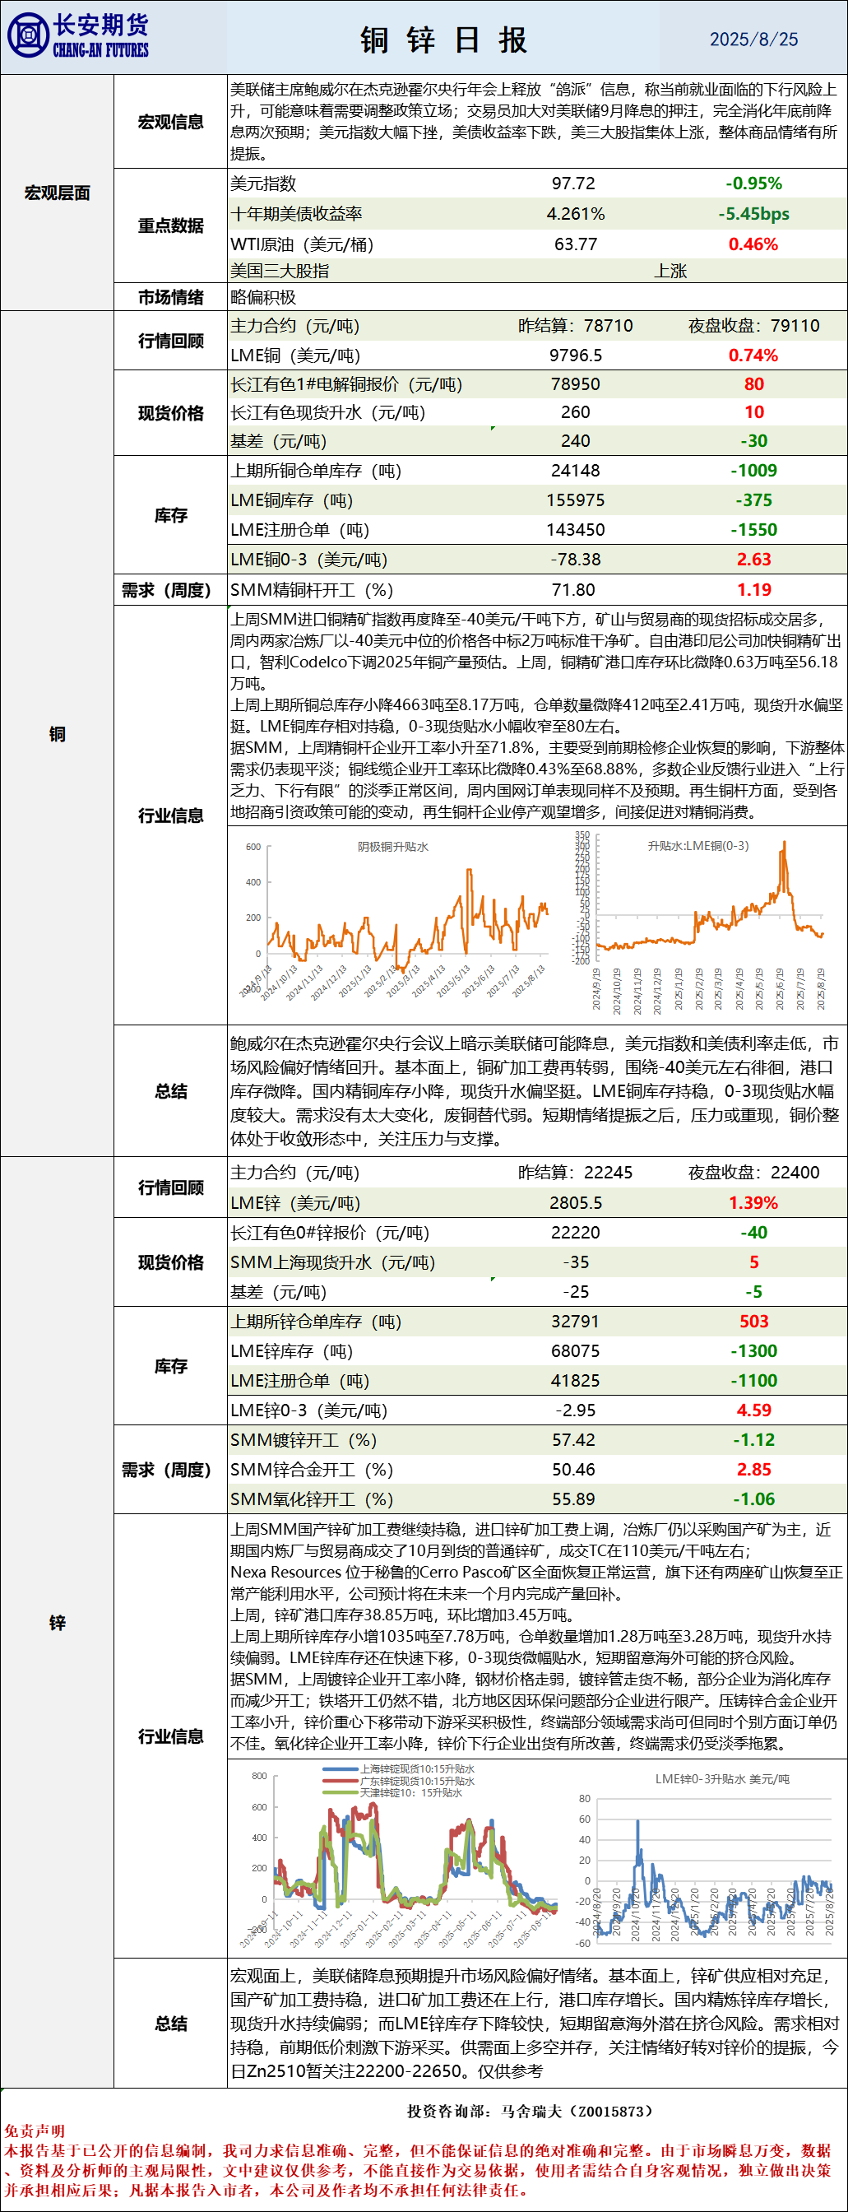Viewport: 848px width, 2212px height.
Task: Open the zinc ingot spot premium chart
Action: coord(399,1857)
